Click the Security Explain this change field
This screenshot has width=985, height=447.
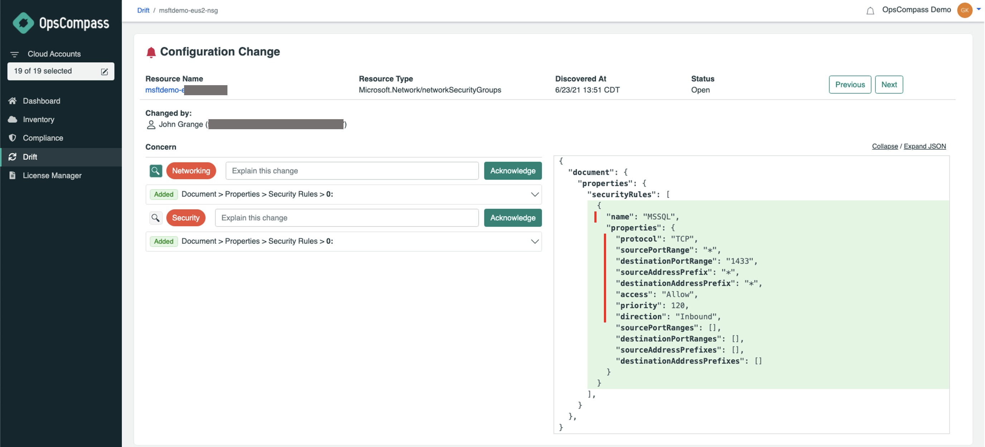pos(346,218)
